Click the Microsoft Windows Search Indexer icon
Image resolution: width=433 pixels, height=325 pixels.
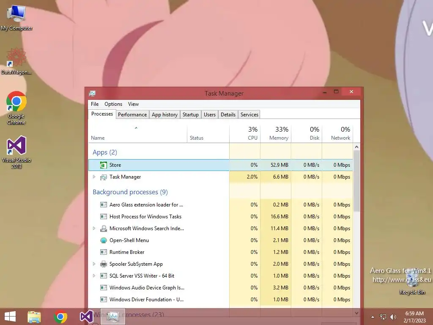[x=103, y=229]
